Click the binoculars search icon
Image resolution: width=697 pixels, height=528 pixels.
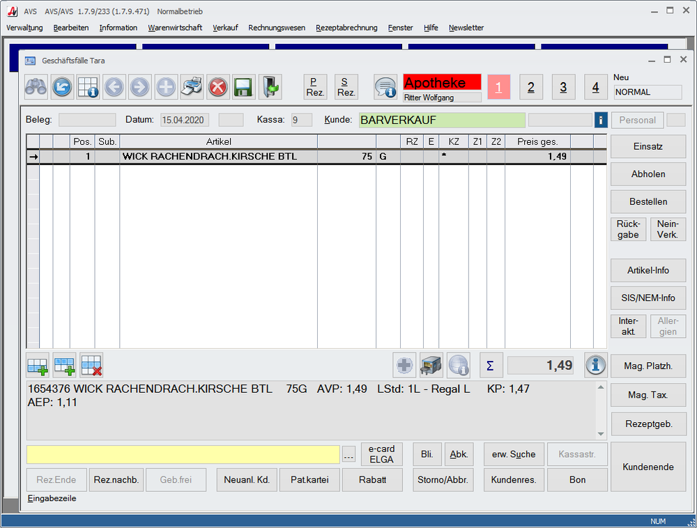[x=36, y=87]
